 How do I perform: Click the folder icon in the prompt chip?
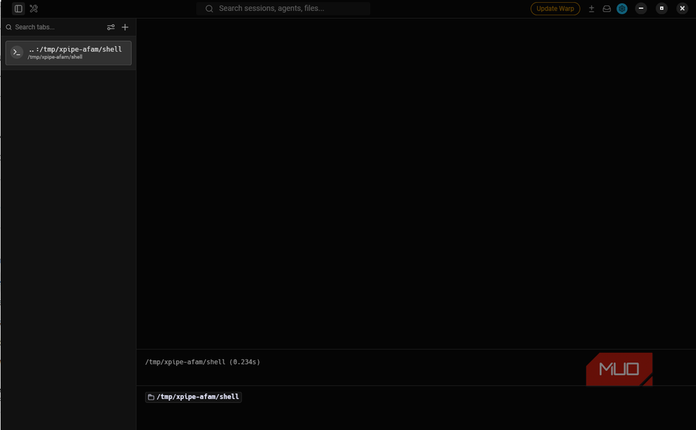click(x=151, y=397)
